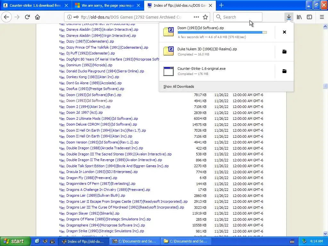This screenshot has height=246, width=328.
Task: Open the Library icon
Action: click(x=299, y=17)
